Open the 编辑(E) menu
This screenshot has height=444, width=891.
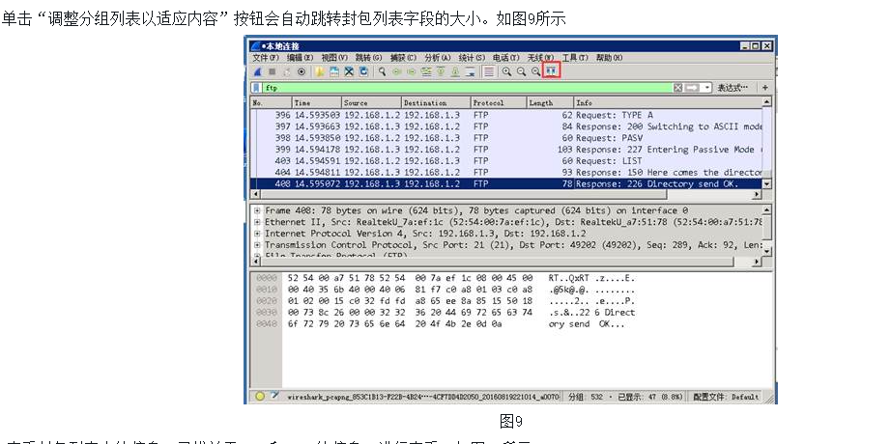click(300, 58)
